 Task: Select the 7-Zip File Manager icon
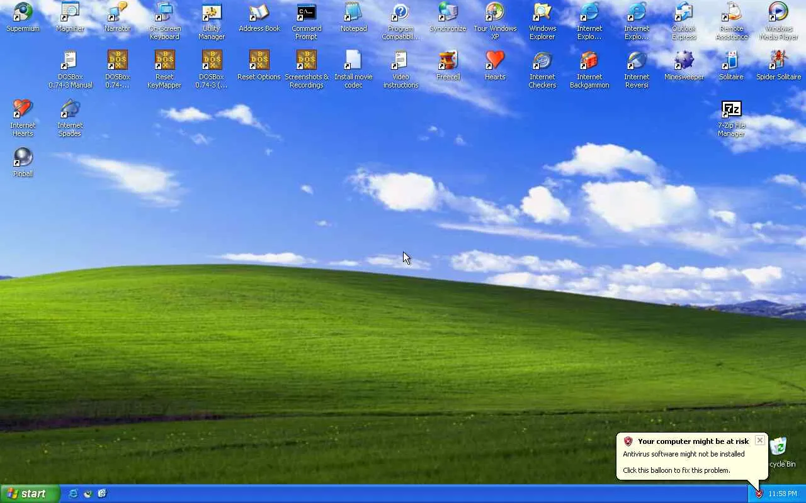click(731, 118)
